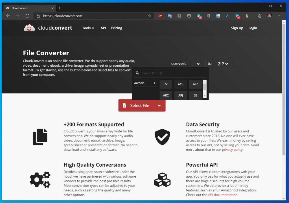Viewport: 289px width, 203px height.
Task: Expand the Archive format category
Action: coord(145,83)
